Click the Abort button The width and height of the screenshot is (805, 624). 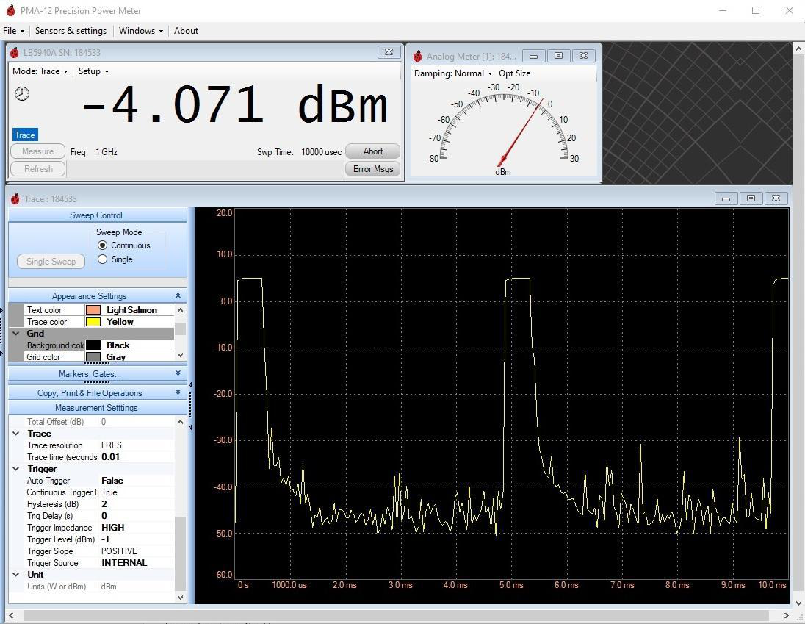372,151
